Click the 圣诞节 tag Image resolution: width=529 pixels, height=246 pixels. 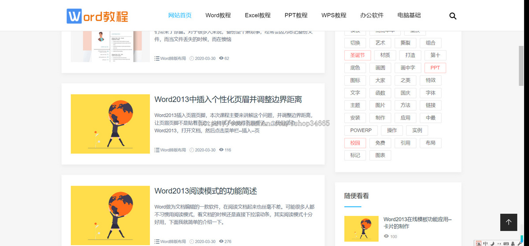tap(358, 55)
